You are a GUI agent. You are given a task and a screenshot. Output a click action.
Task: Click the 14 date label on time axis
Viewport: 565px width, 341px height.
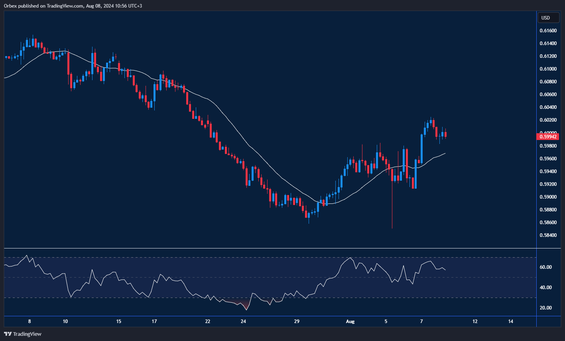(x=511, y=321)
